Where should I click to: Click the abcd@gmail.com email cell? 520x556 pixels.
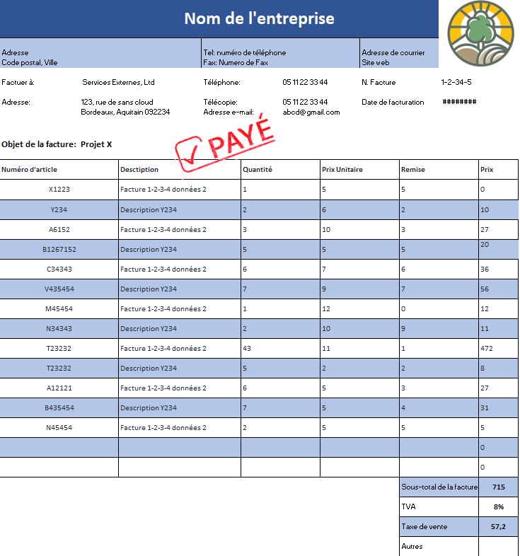[311, 112]
